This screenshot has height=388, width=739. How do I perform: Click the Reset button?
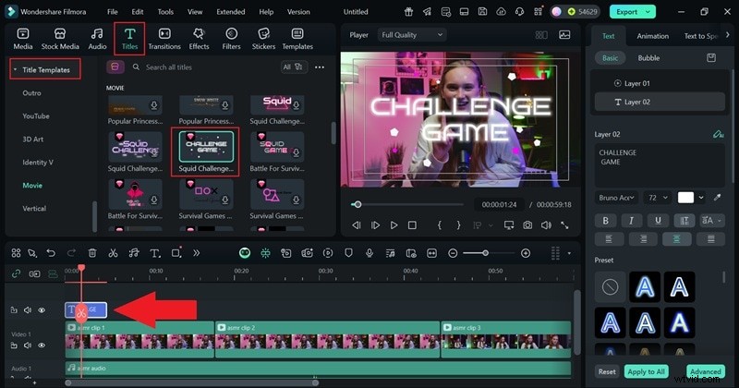pos(607,371)
